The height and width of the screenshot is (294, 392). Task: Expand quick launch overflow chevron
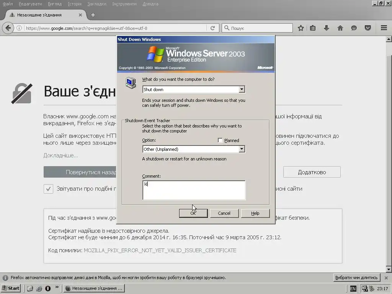57,287
